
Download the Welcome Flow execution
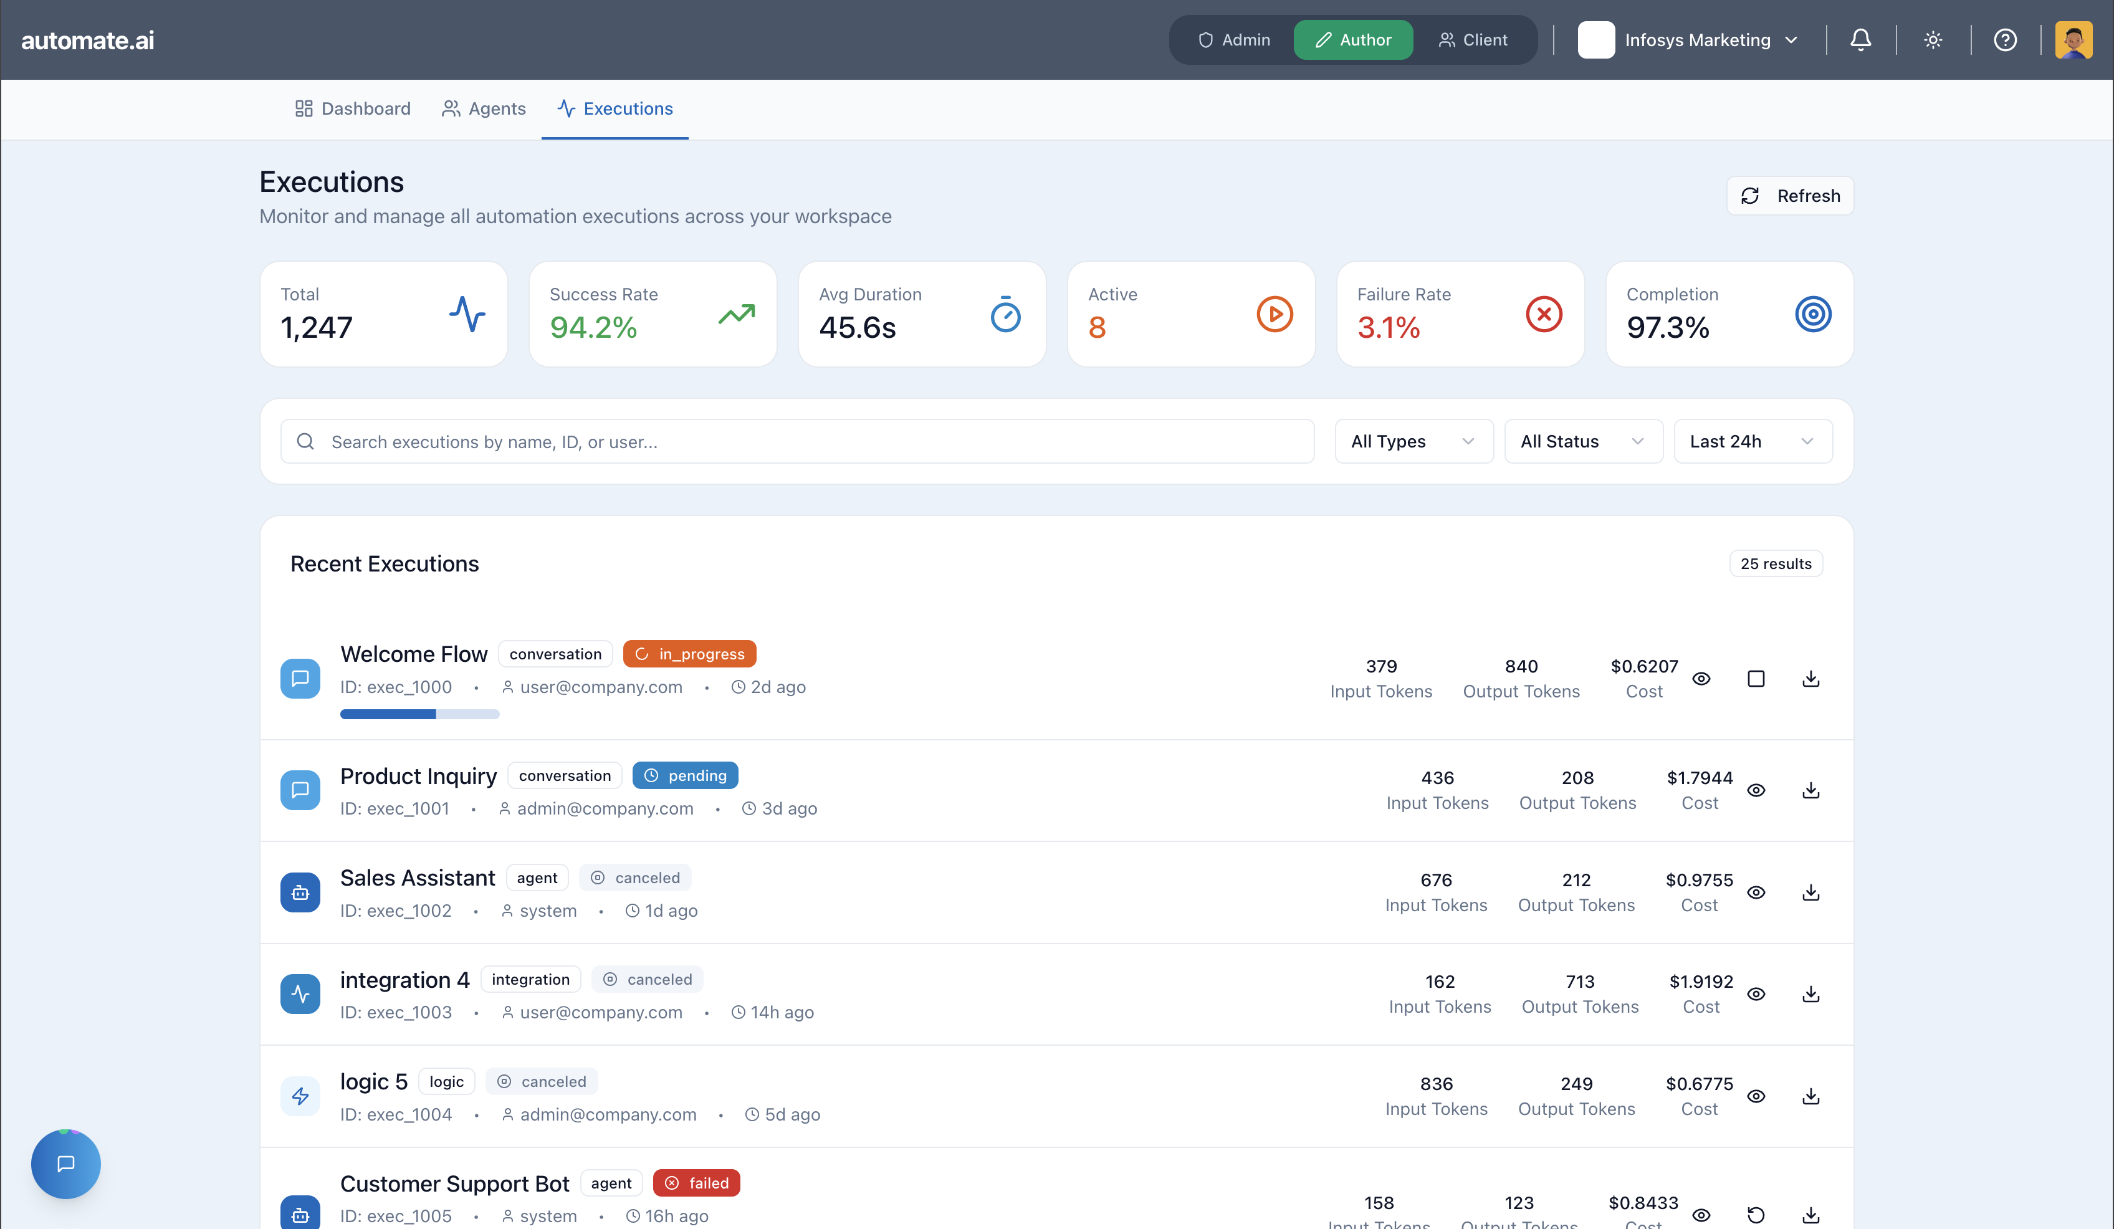pyautogui.click(x=1810, y=679)
